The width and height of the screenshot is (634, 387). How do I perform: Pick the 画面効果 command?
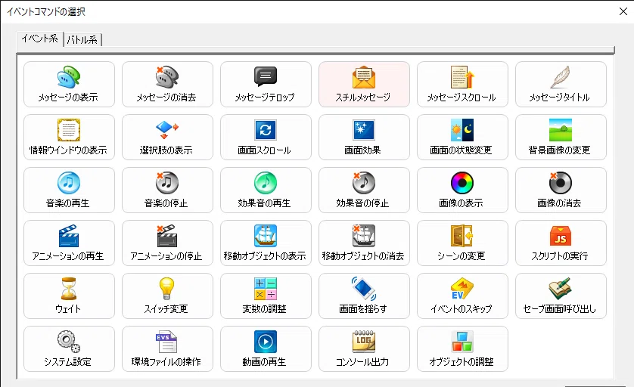click(x=364, y=138)
